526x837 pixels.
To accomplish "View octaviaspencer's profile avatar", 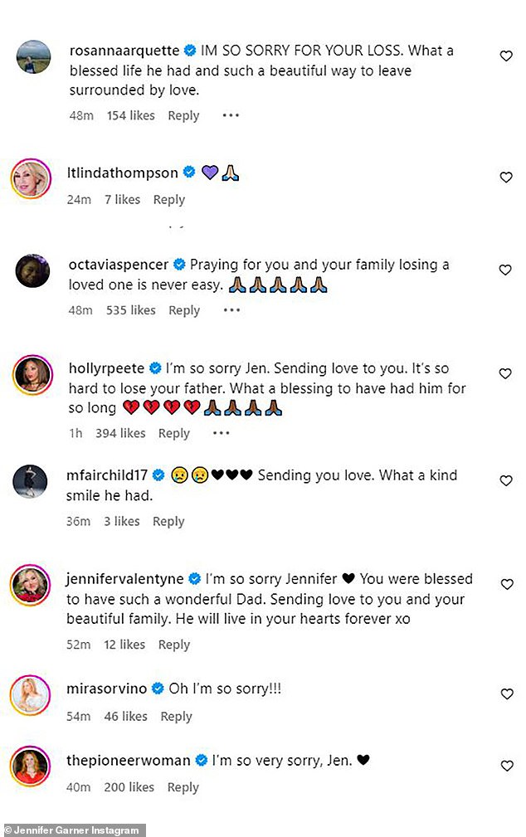I will pyautogui.click(x=32, y=270).
